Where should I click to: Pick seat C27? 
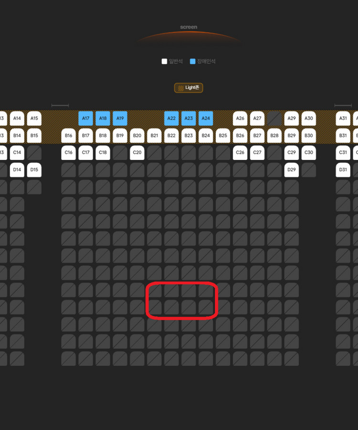(x=257, y=152)
